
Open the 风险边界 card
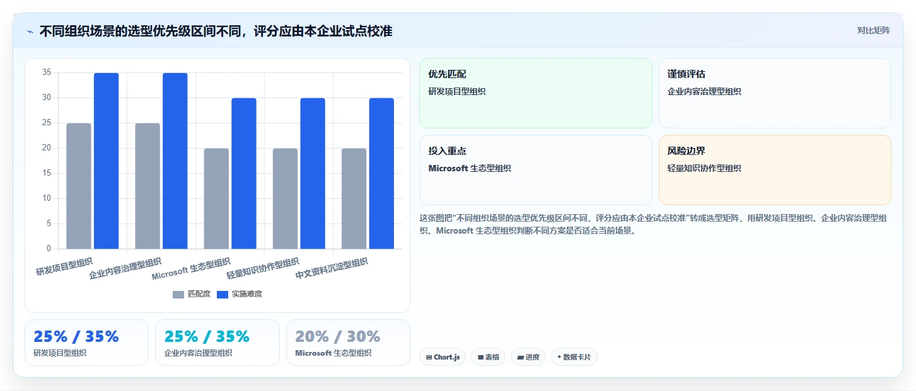click(x=775, y=170)
